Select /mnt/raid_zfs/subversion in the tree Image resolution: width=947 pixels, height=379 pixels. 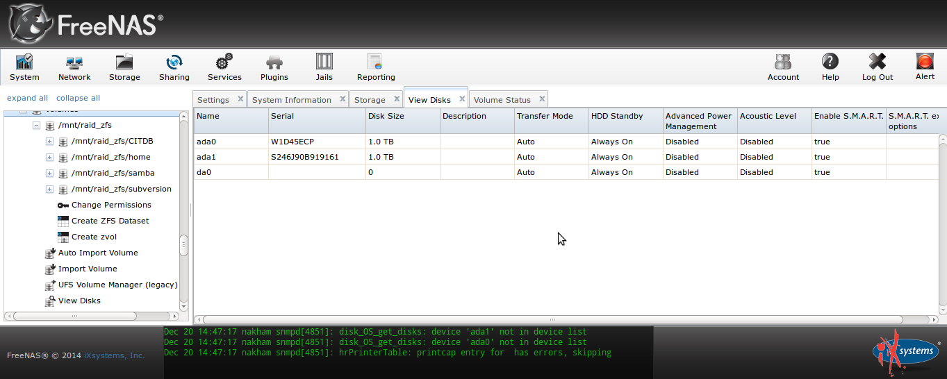121,189
